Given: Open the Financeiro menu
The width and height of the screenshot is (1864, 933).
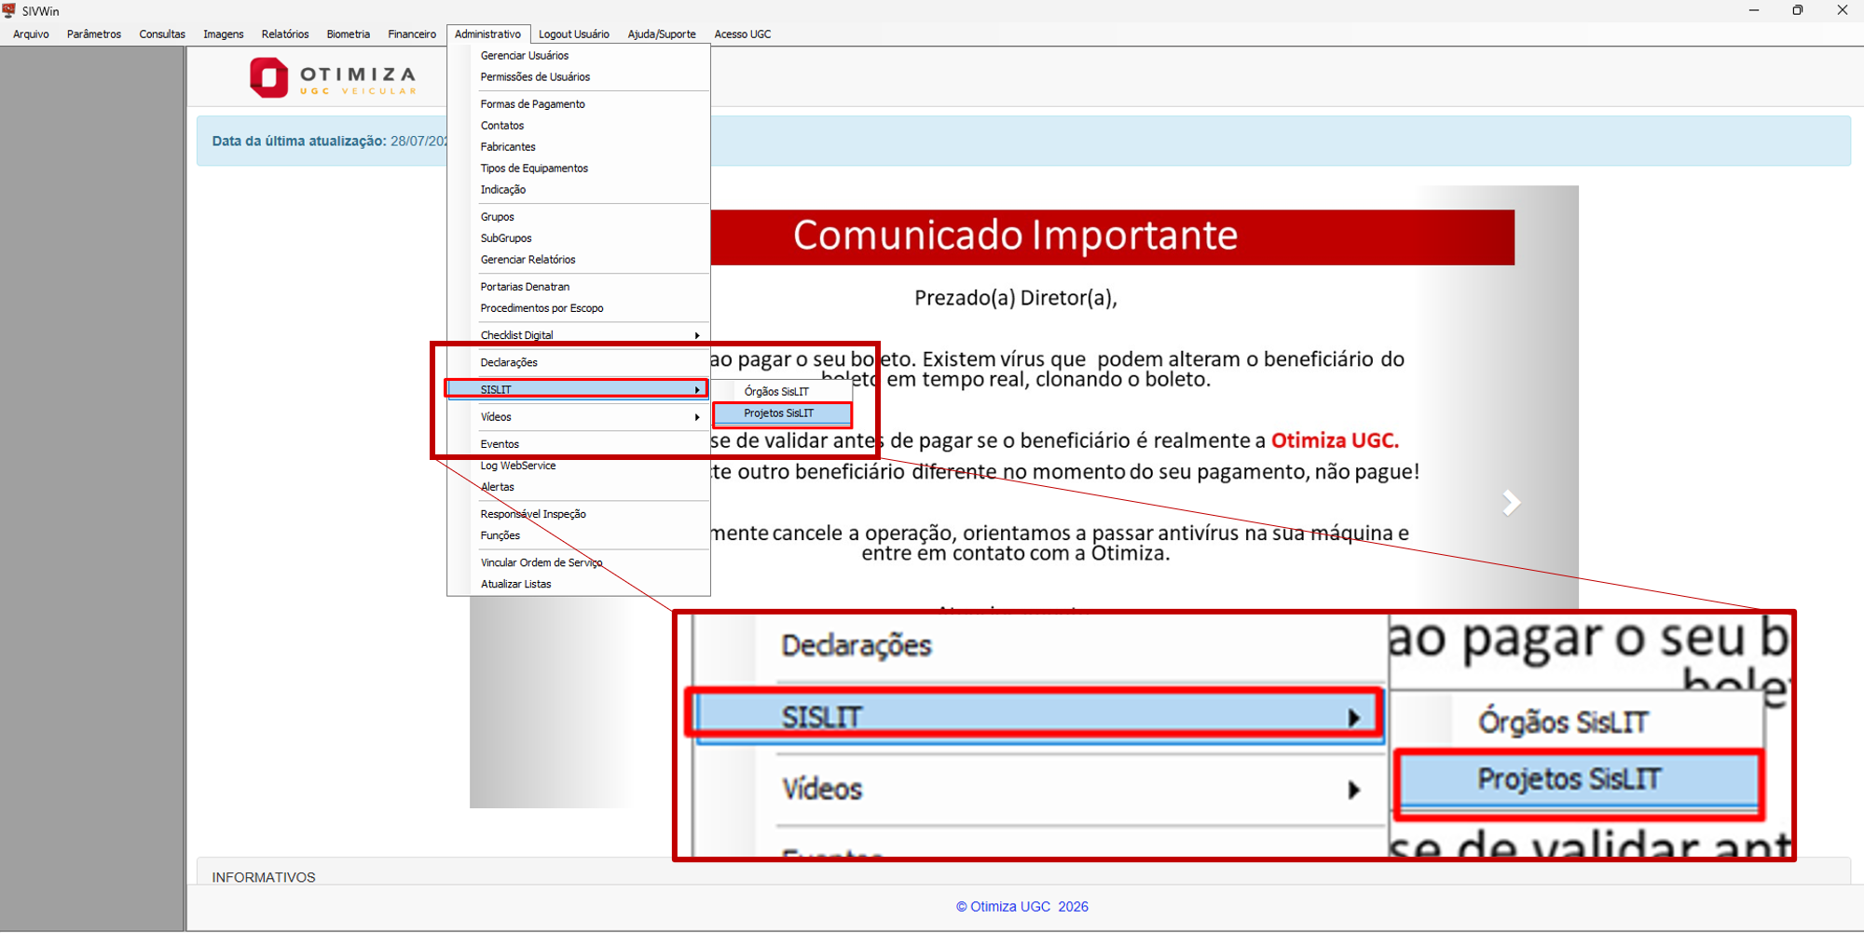Looking at the screenshot, I should tap(412, 34).
